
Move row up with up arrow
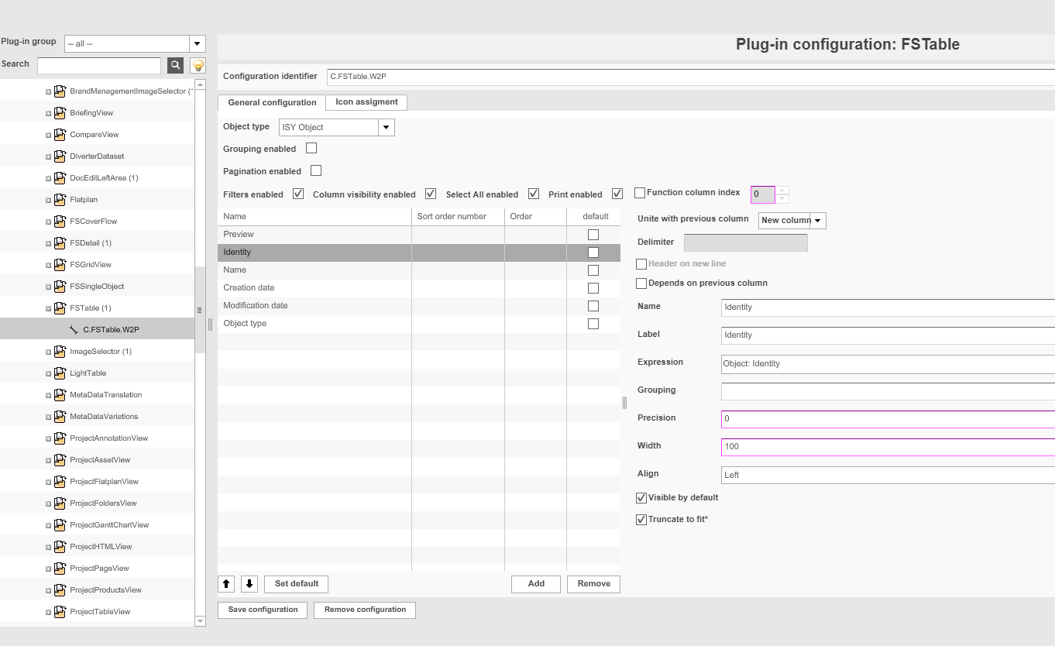tap(226, 584)
